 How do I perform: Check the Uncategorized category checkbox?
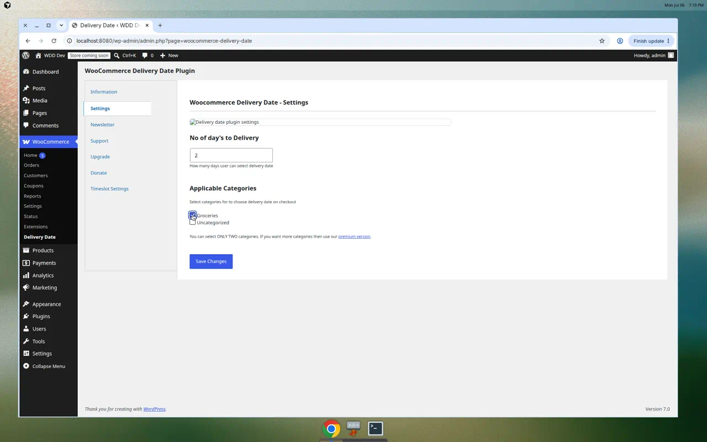pos(192,222)
